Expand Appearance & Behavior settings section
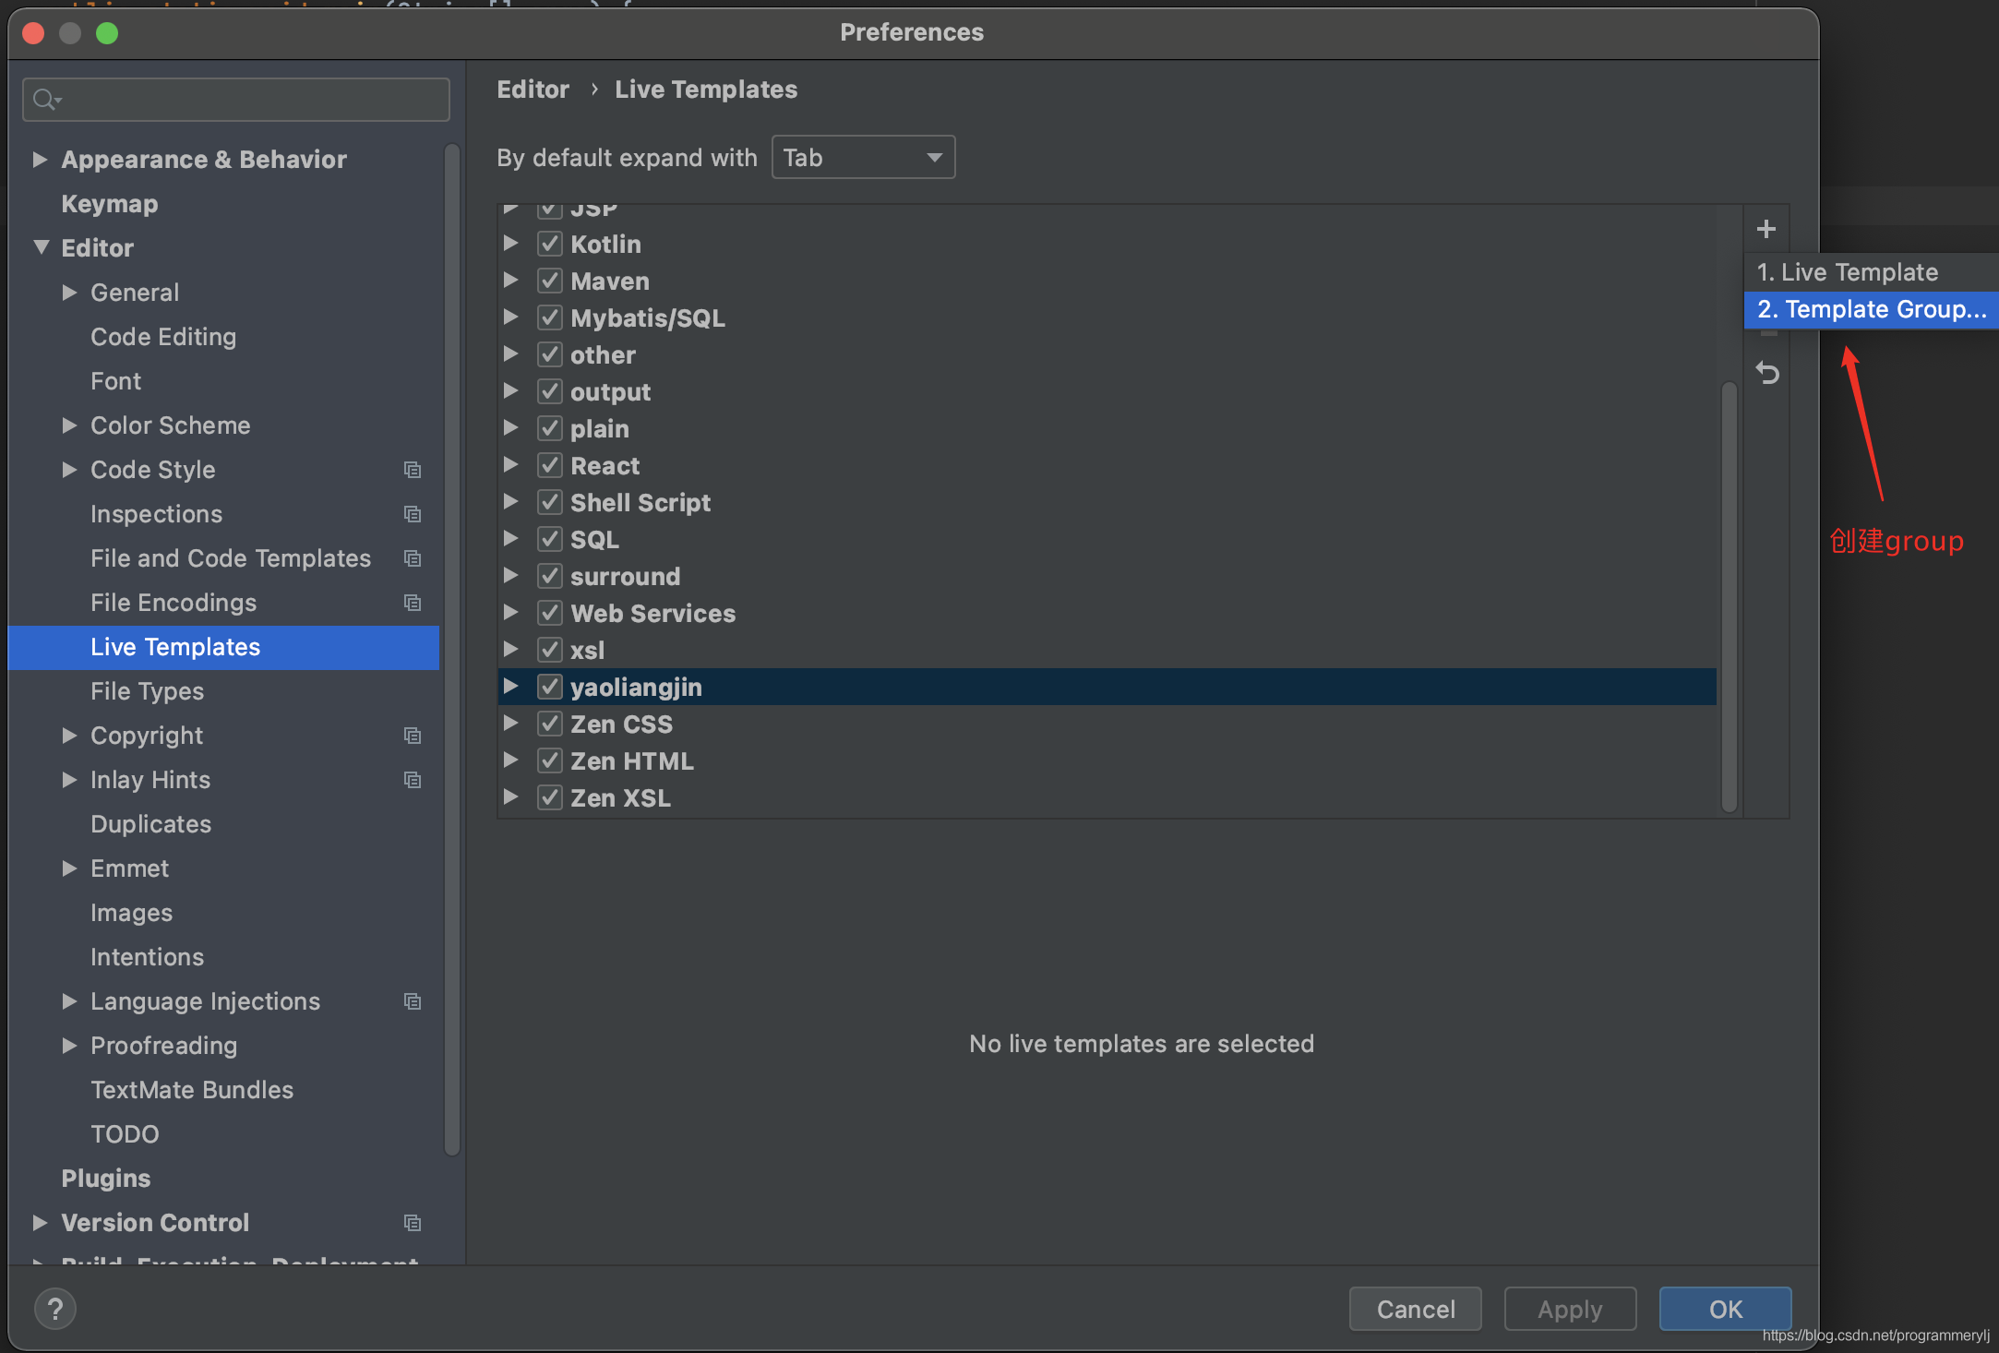Viewport: 1999px width, 1353px height. (x=40, y=160)
